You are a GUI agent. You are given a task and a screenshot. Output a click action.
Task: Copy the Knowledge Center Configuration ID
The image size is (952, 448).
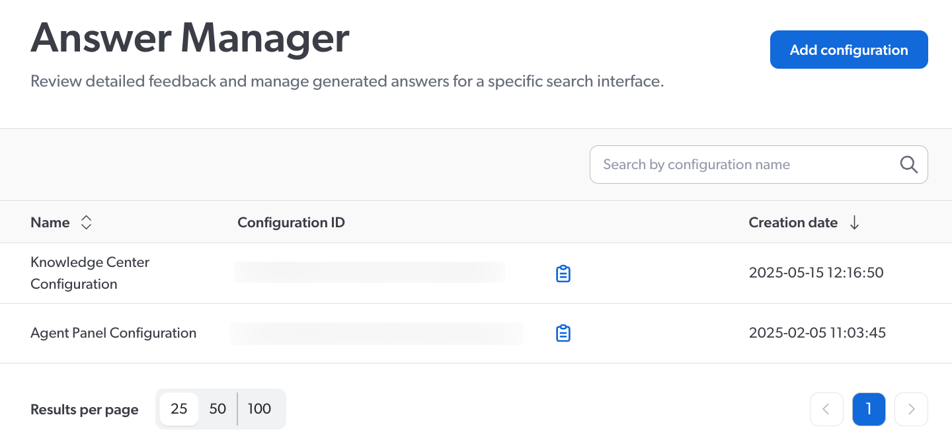[x=563, y=274]
